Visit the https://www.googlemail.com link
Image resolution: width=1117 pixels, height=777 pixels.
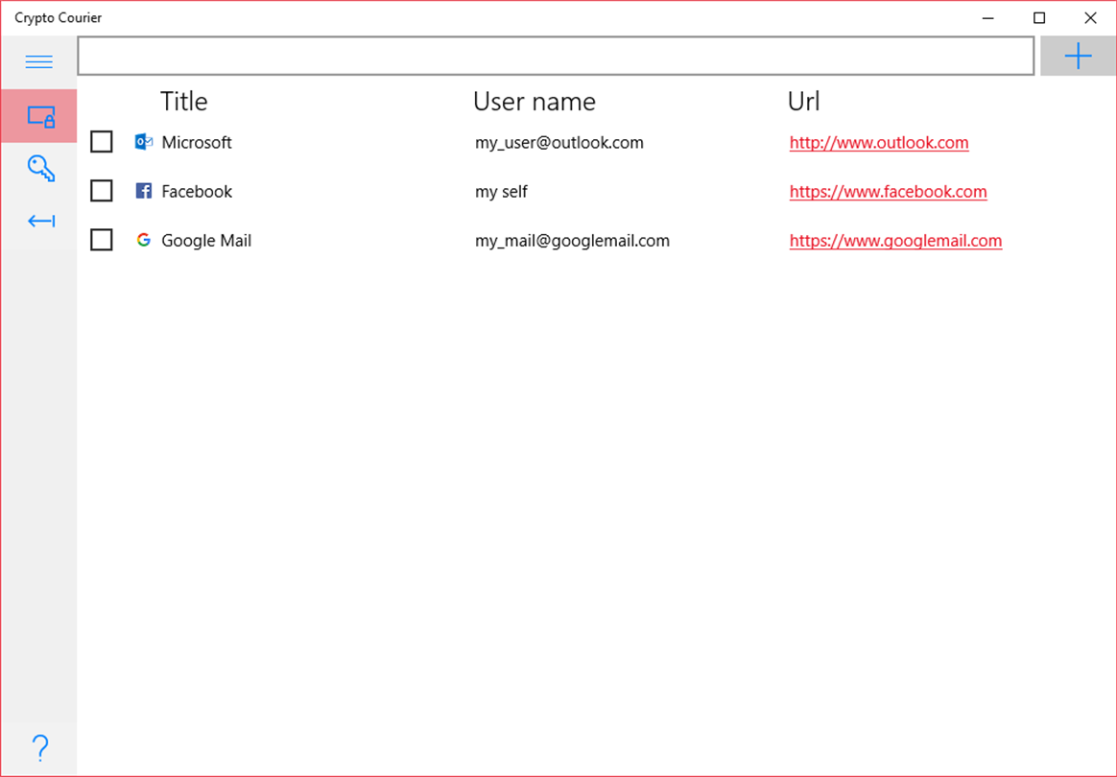[x=895, y=241]
